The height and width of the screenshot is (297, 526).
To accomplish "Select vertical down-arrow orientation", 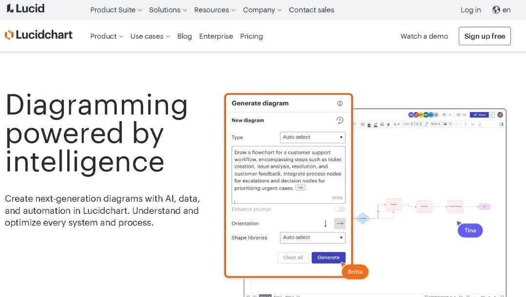I will 325,223.
